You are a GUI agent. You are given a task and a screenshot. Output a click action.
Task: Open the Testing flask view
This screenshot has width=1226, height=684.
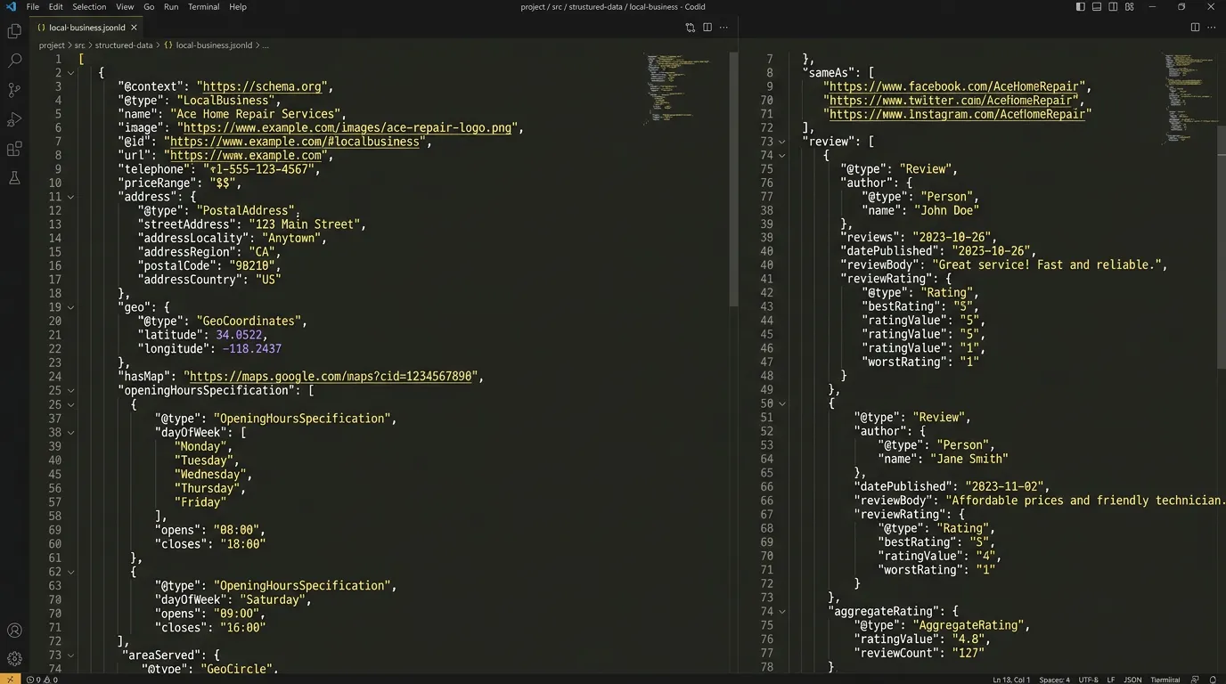14,178
